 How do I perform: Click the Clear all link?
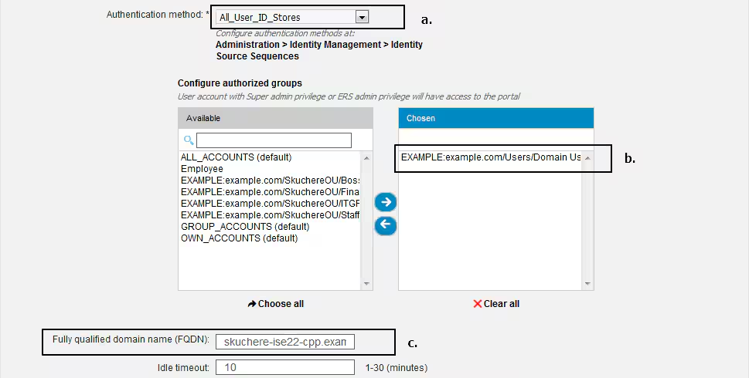[x=501, y=304]
